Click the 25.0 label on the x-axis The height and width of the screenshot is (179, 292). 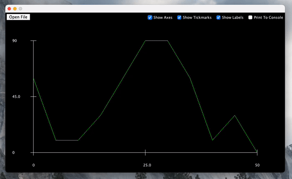click(147, 165)
